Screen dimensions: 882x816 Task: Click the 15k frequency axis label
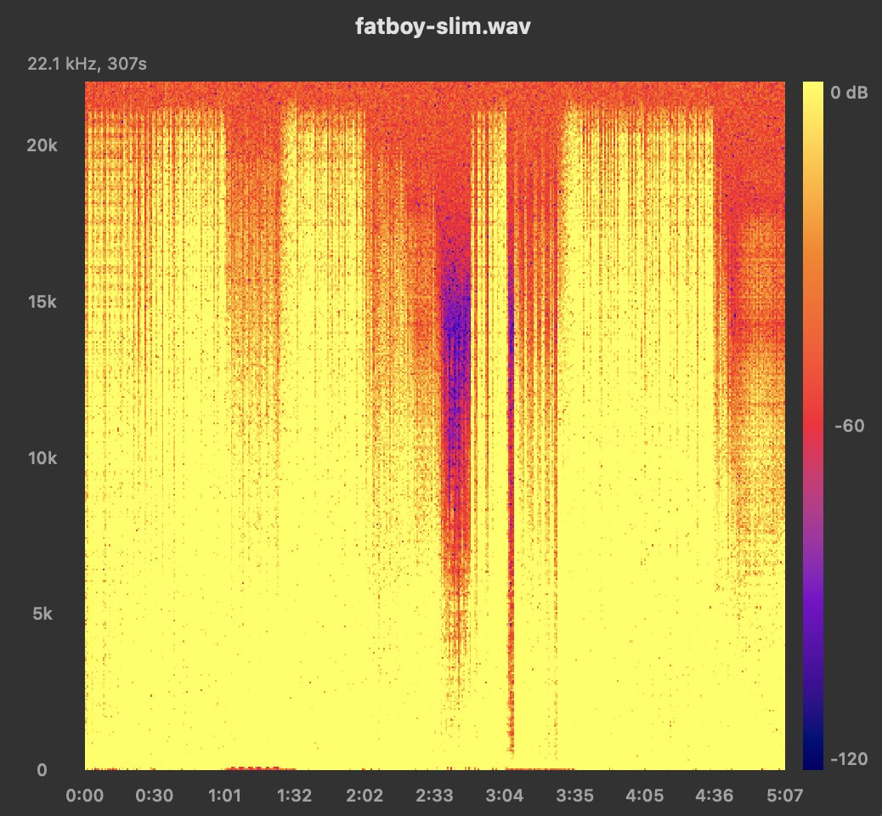click(x=42, y=302)
